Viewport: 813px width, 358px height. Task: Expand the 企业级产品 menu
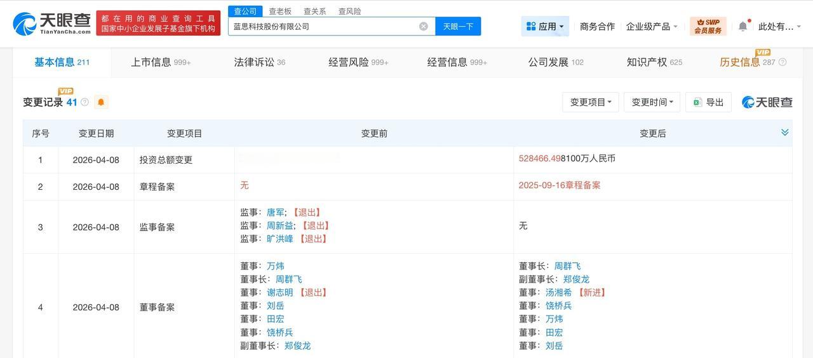pyautogui.click(x=652, y=26)
